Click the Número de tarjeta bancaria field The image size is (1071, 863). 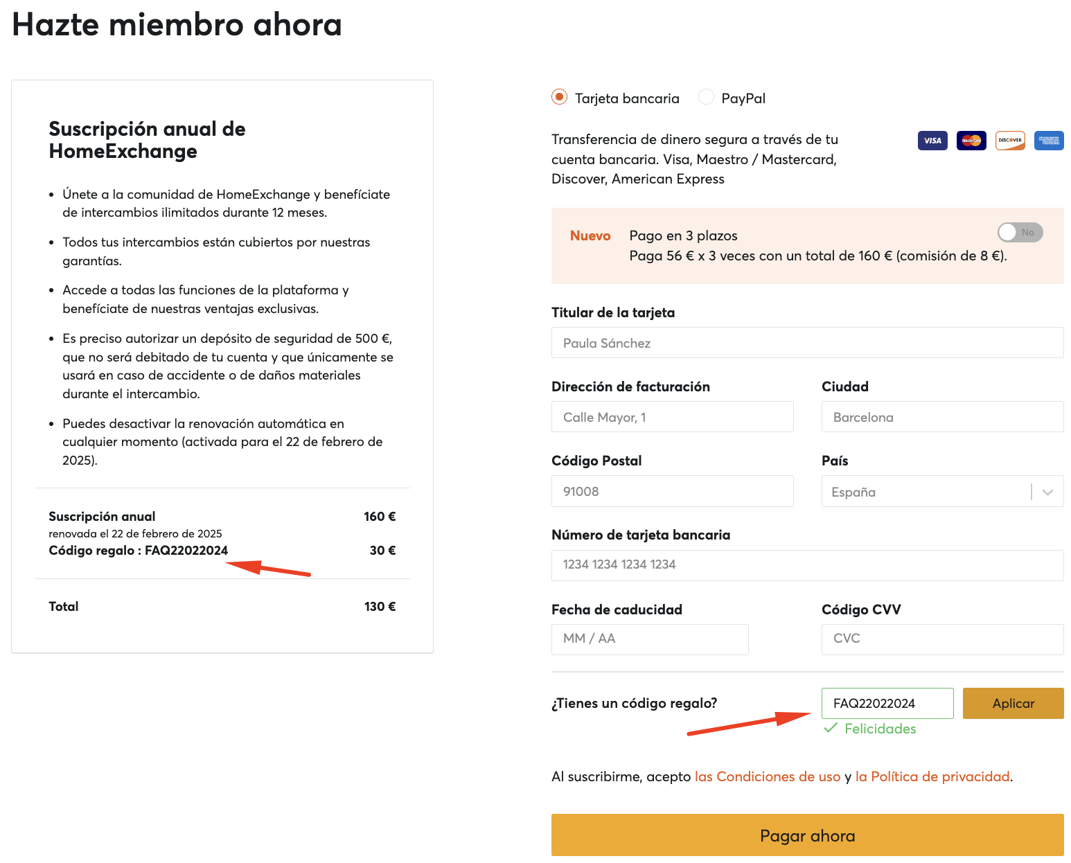pyautogui.click(x=807, y=565)
